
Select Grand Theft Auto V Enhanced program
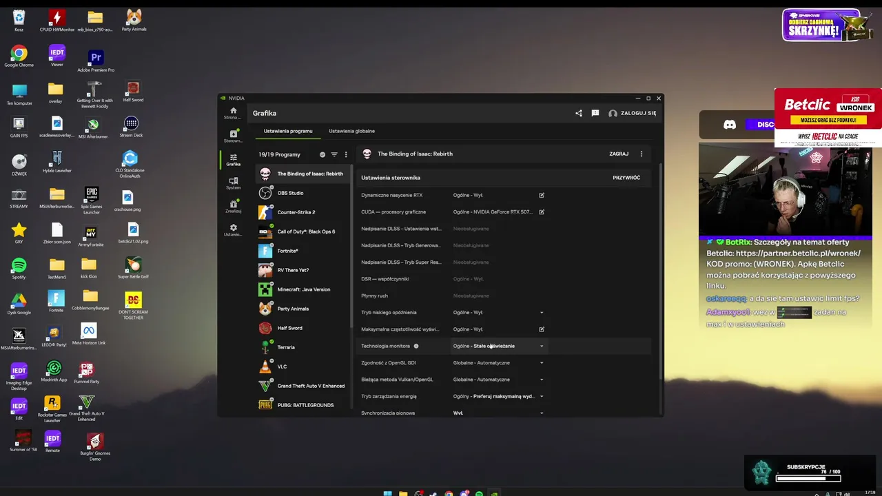(x=303, y=386)
